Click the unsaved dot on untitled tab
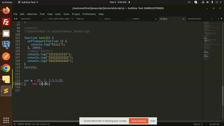Screen dimensions: 224x126 click(x=156, y=19)
